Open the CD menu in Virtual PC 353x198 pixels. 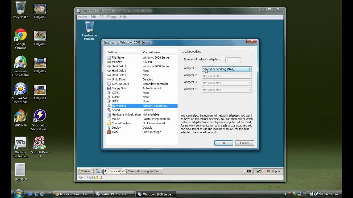click(101, 17)
